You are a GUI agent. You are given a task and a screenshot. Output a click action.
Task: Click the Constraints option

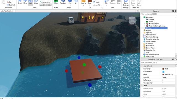(45, 2)
